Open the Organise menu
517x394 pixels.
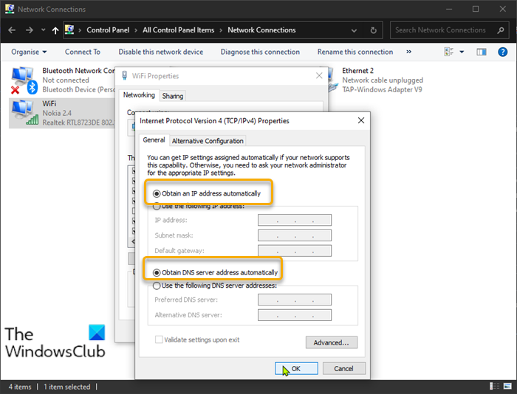click(x=29, y=52)
